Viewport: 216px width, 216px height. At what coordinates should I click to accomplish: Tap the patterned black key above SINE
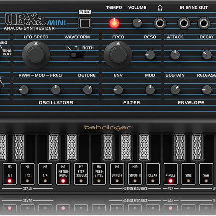coord(180,147)
